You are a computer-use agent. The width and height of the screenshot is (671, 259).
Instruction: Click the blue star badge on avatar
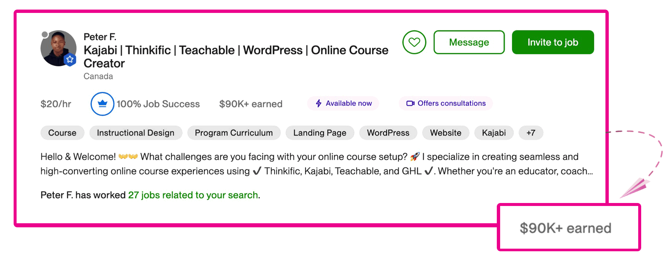[x=70, y=59]
